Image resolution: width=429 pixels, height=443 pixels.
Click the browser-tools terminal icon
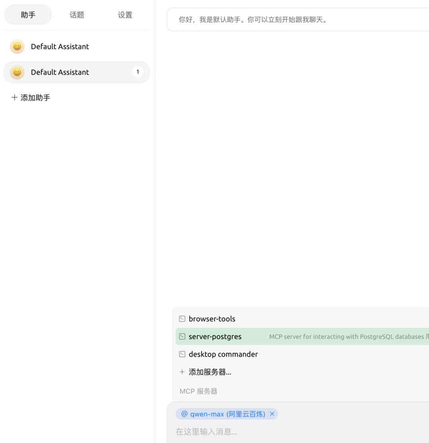click(x=182, y=318)
